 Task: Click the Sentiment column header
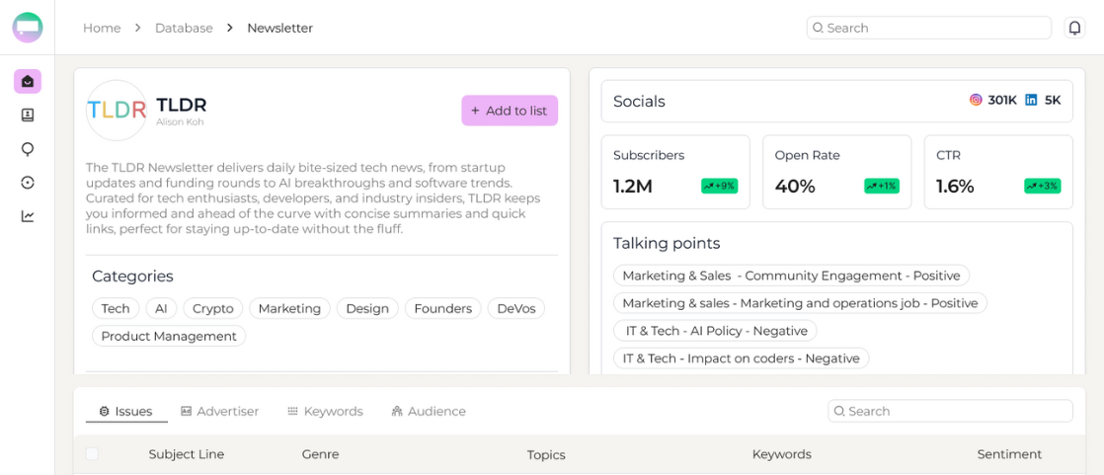point(1009,454)
